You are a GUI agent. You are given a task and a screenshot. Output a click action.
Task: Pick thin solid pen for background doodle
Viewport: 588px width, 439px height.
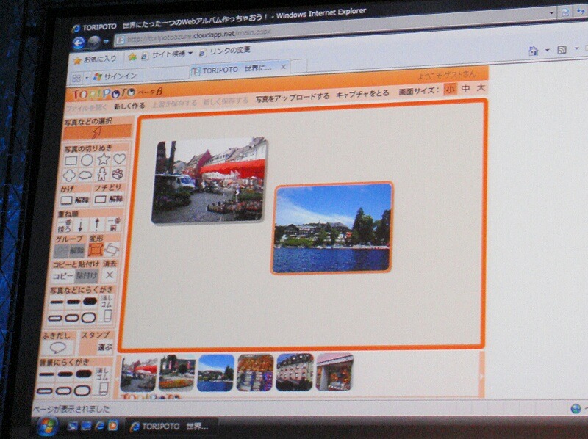[47, 374]
